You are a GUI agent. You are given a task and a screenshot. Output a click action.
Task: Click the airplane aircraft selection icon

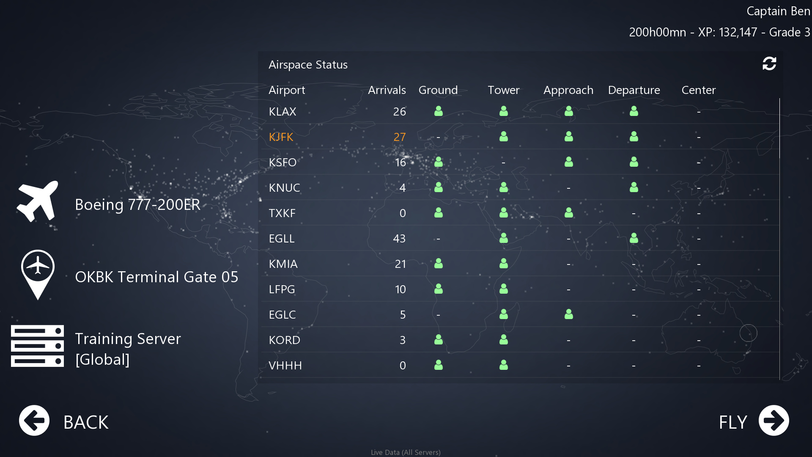pyautogui.click(x=37, y=202)
